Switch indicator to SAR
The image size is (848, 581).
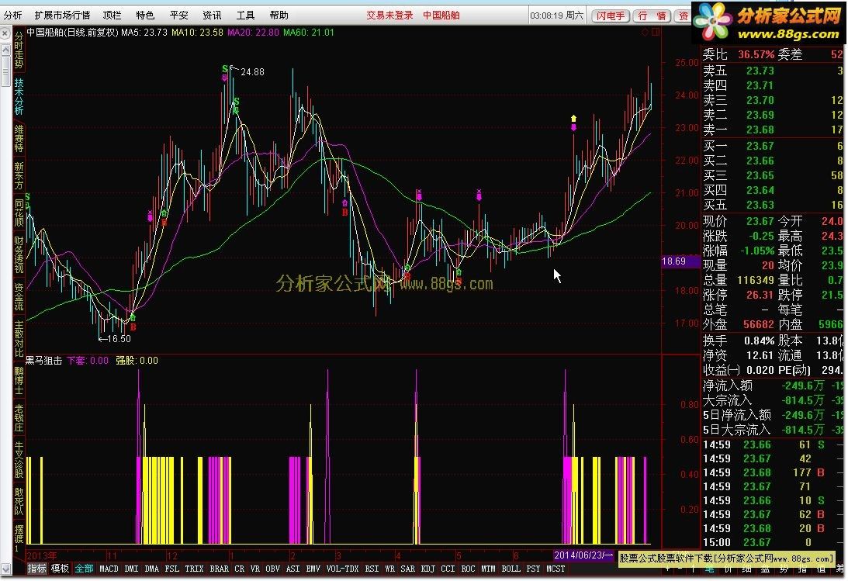click(x=408, y=569)
